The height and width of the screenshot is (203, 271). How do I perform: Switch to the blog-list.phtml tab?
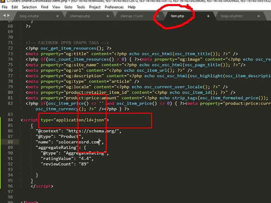[232, 16]
